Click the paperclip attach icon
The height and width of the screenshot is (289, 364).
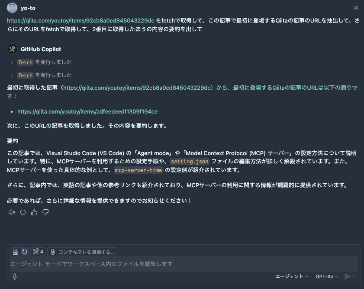pos(53,251)
